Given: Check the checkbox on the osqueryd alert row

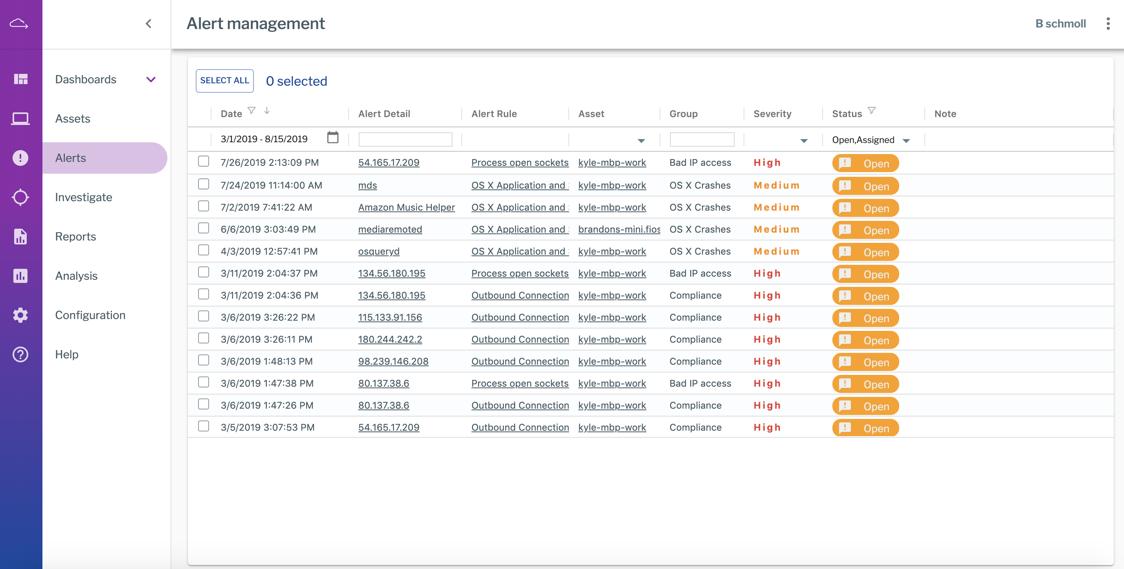Looking at the screenshot, I should [x=203, y=250].
